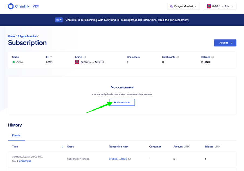
Task: Click the Chainlink hexagon logo
Action: pyautogui.click(x=11, y=6)
